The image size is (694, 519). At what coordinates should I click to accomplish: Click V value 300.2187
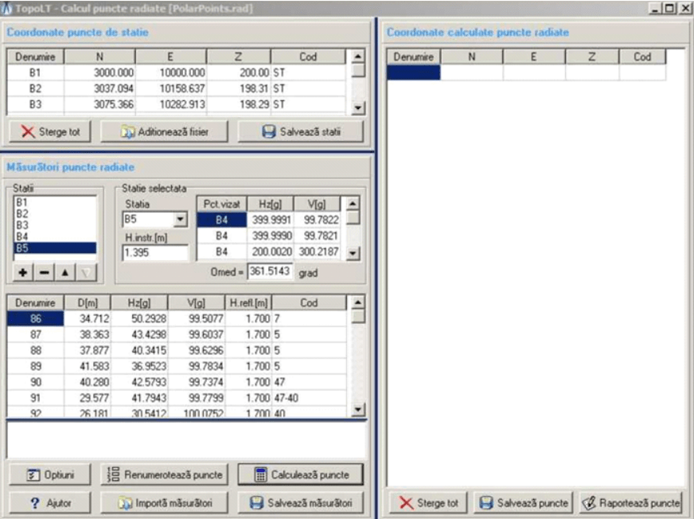click(x=318, y=252)
